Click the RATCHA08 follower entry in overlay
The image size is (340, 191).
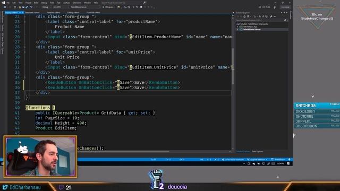click(317, 106)
